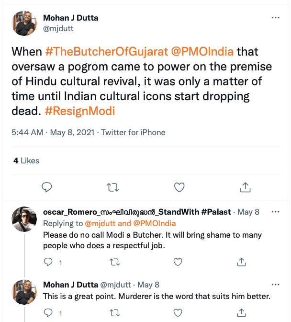Open more options on Mohan's reply
This screenshot has height=322, width=291.
point(275,285)
